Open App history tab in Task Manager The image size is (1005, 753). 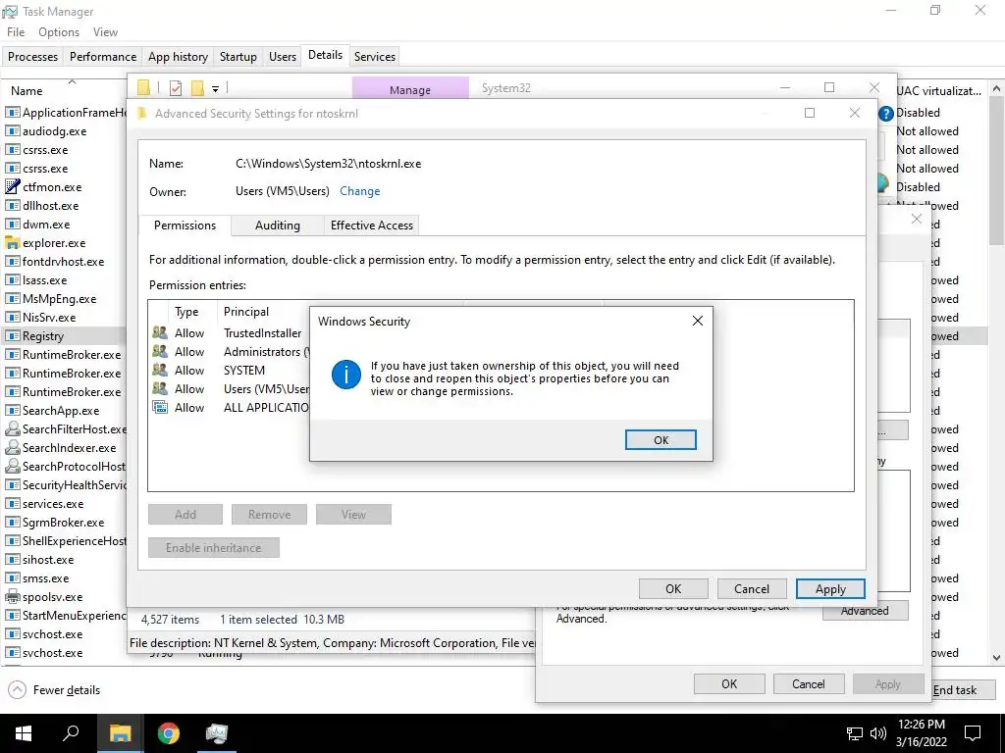point(178,56)
